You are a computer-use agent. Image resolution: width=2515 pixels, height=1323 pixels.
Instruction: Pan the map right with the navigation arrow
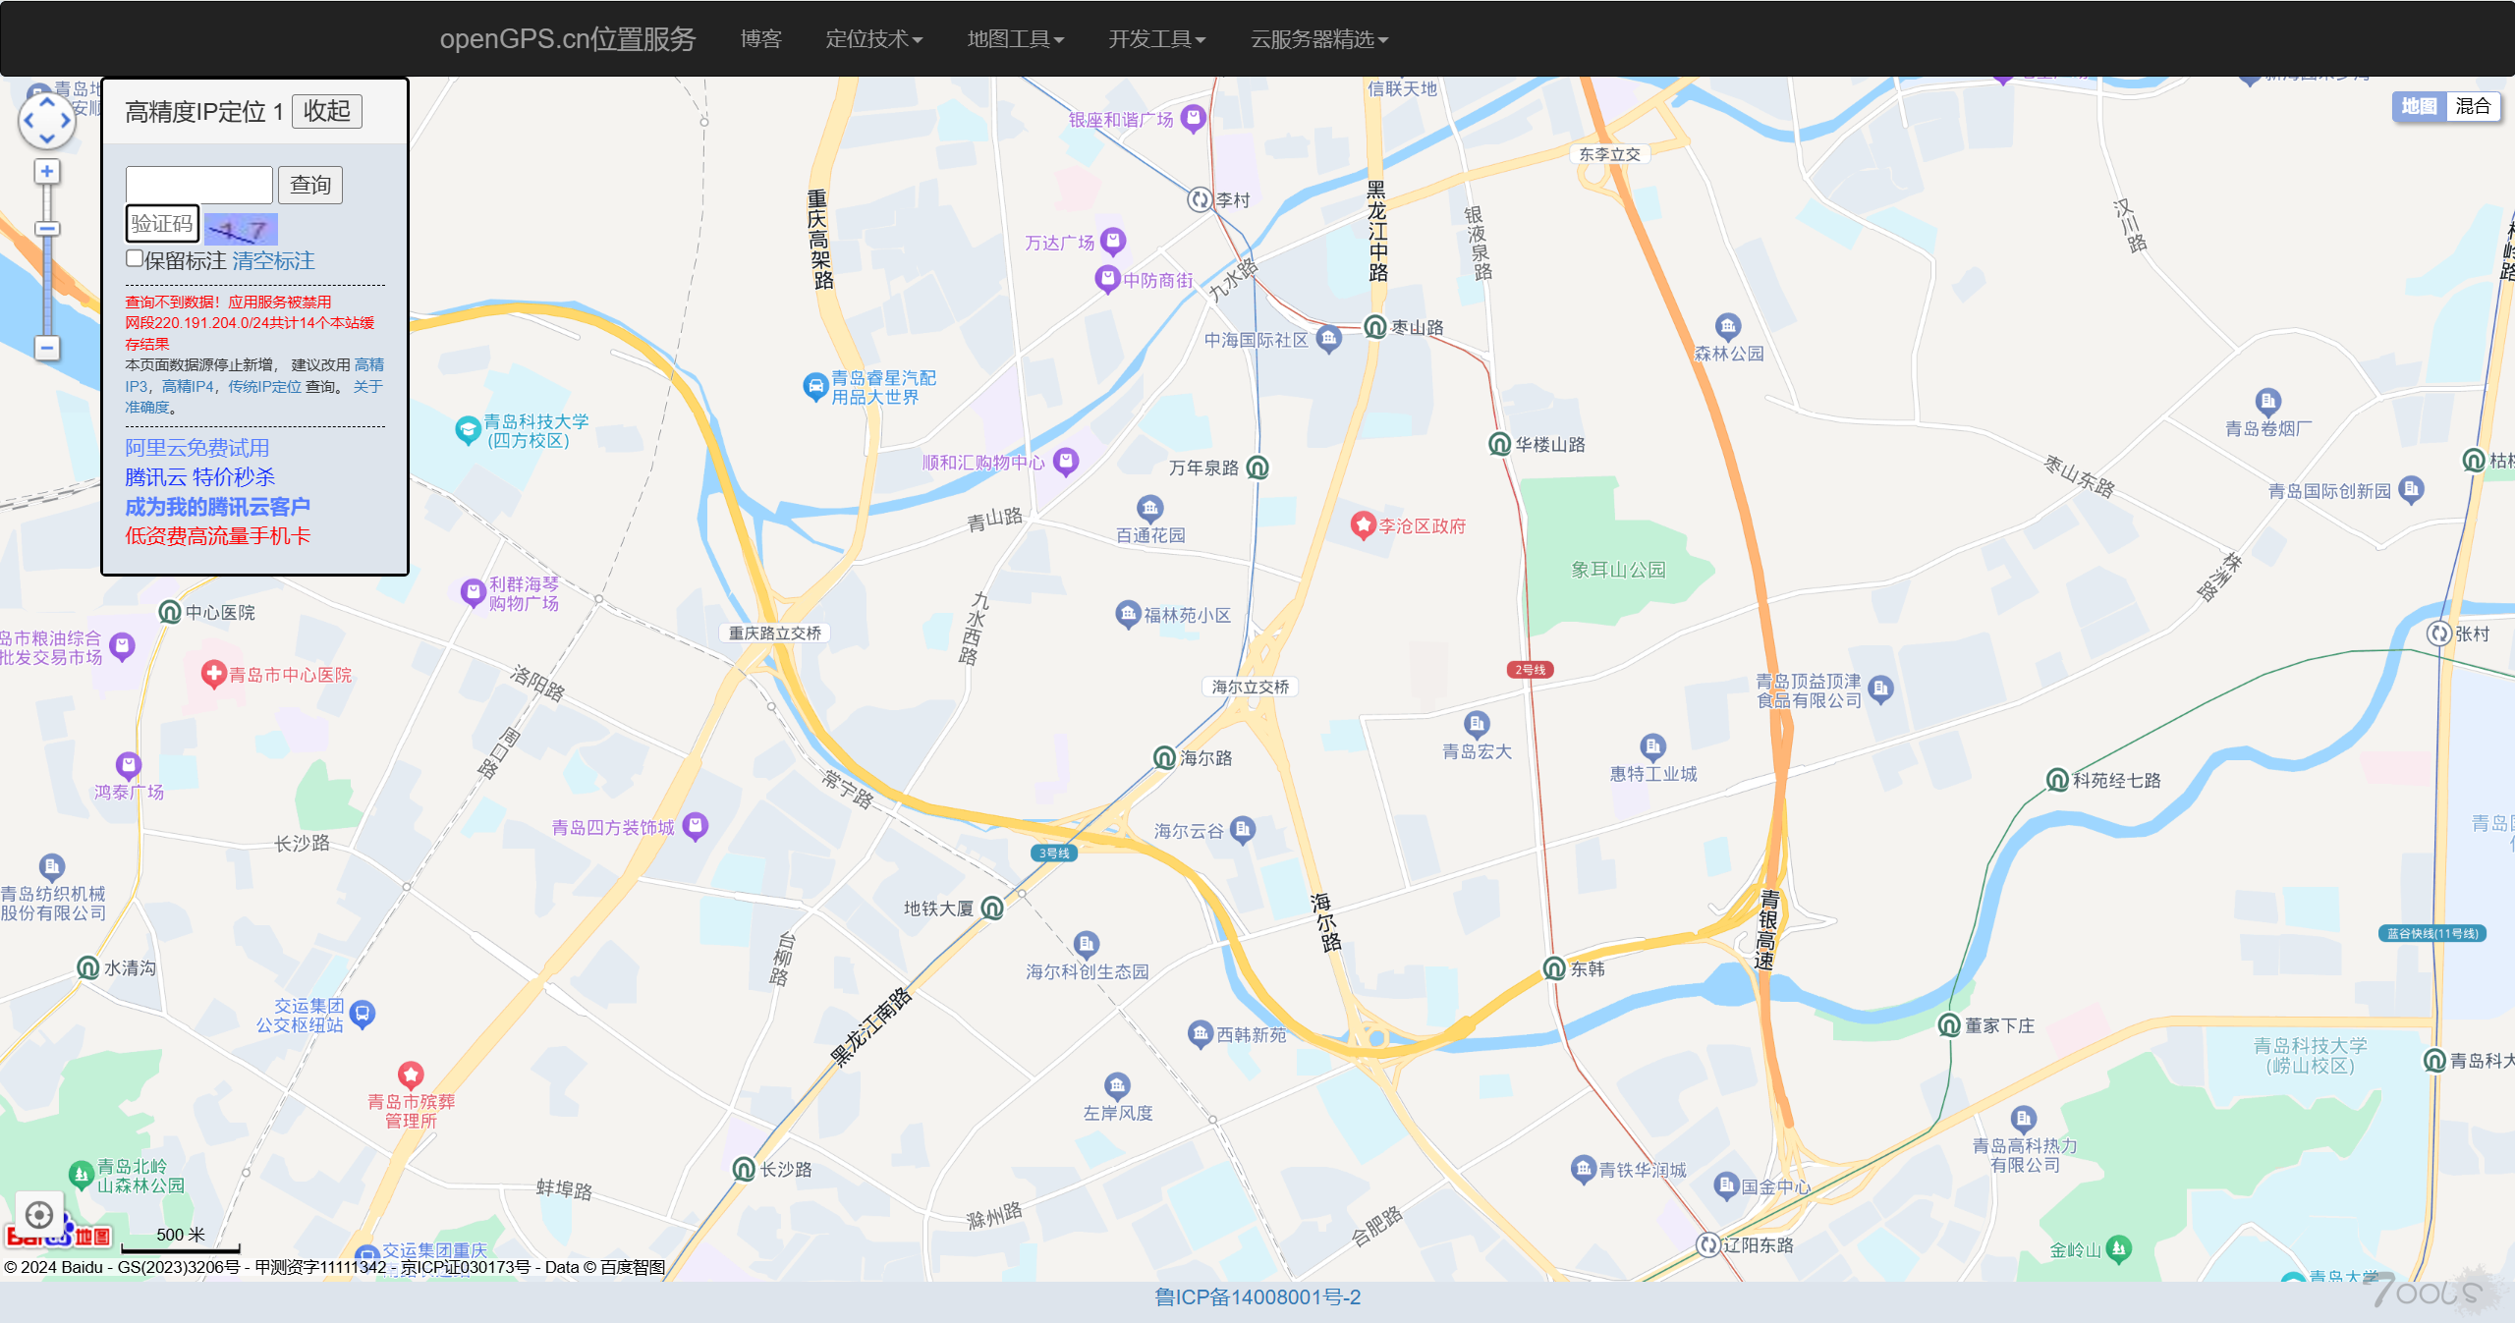[66, 121]
